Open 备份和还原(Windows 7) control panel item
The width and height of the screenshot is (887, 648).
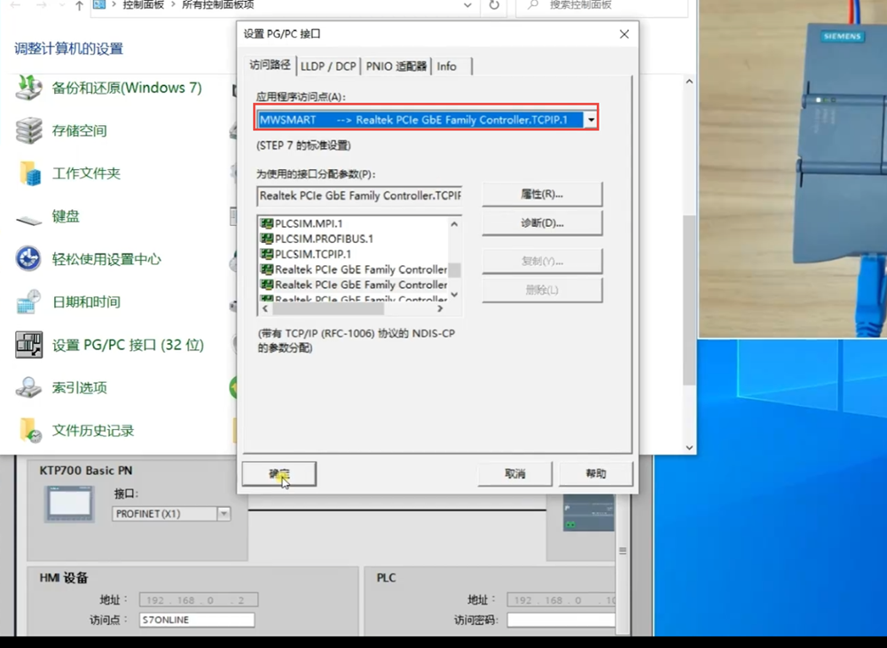tap(29, 88)
